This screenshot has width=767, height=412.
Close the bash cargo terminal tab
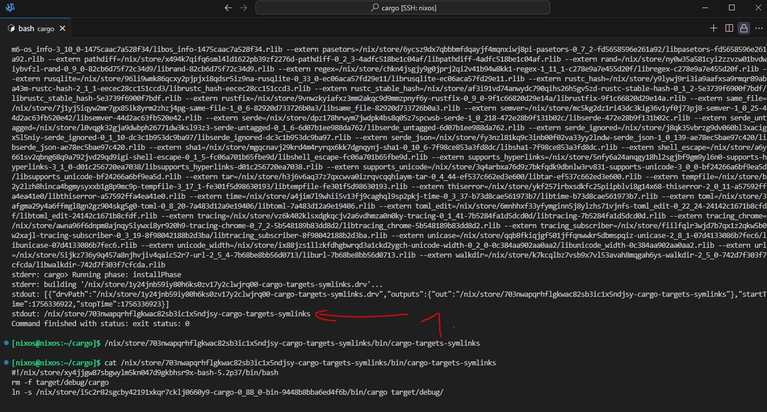tap(61, 28)
